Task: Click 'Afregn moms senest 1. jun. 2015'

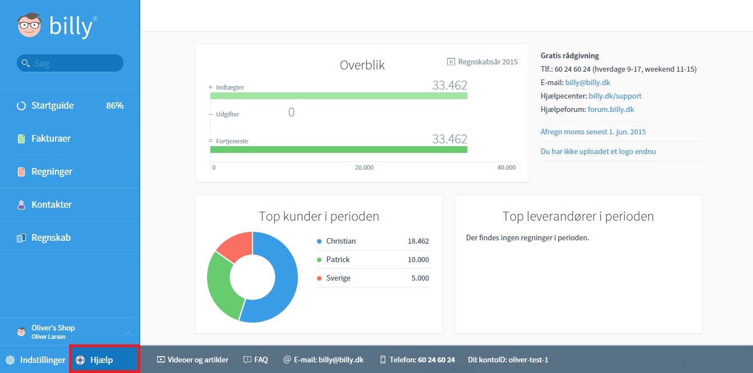Action: click(594, 132)
